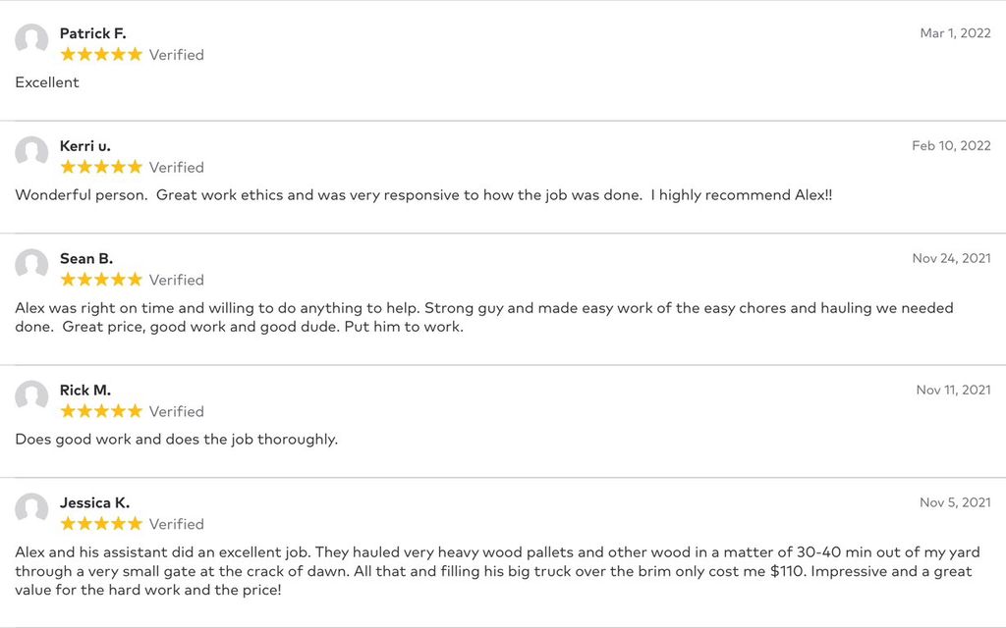Click the Nov 24, 2021 review date
The width and height of the screenshot is (1006, 628).
coord(951,258)
